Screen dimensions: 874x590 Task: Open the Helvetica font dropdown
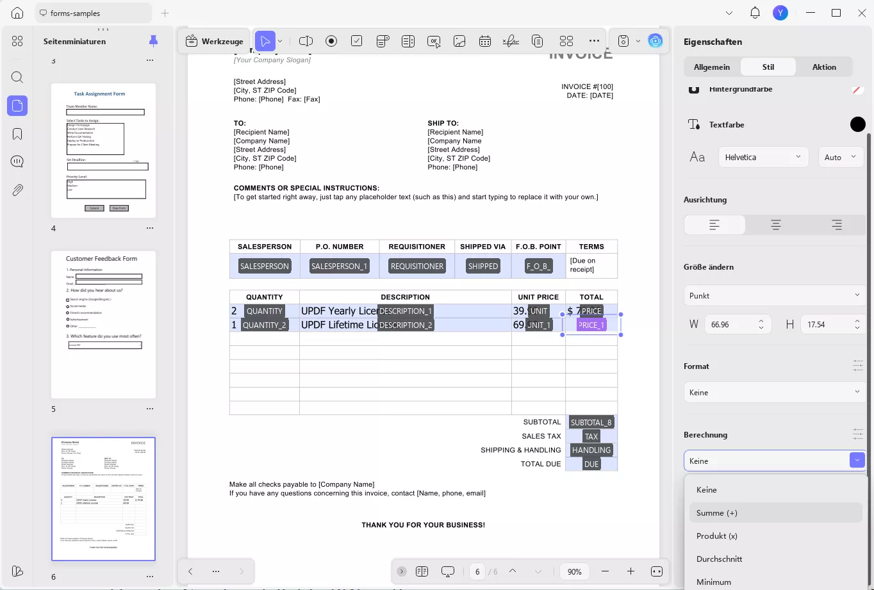click(x=763, y=157)
